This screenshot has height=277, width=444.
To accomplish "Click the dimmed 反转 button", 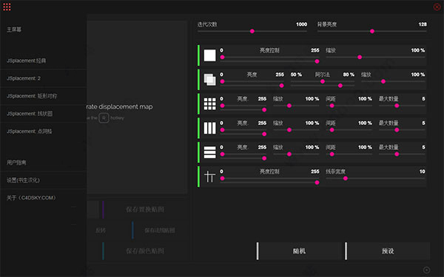I will 100,230.
